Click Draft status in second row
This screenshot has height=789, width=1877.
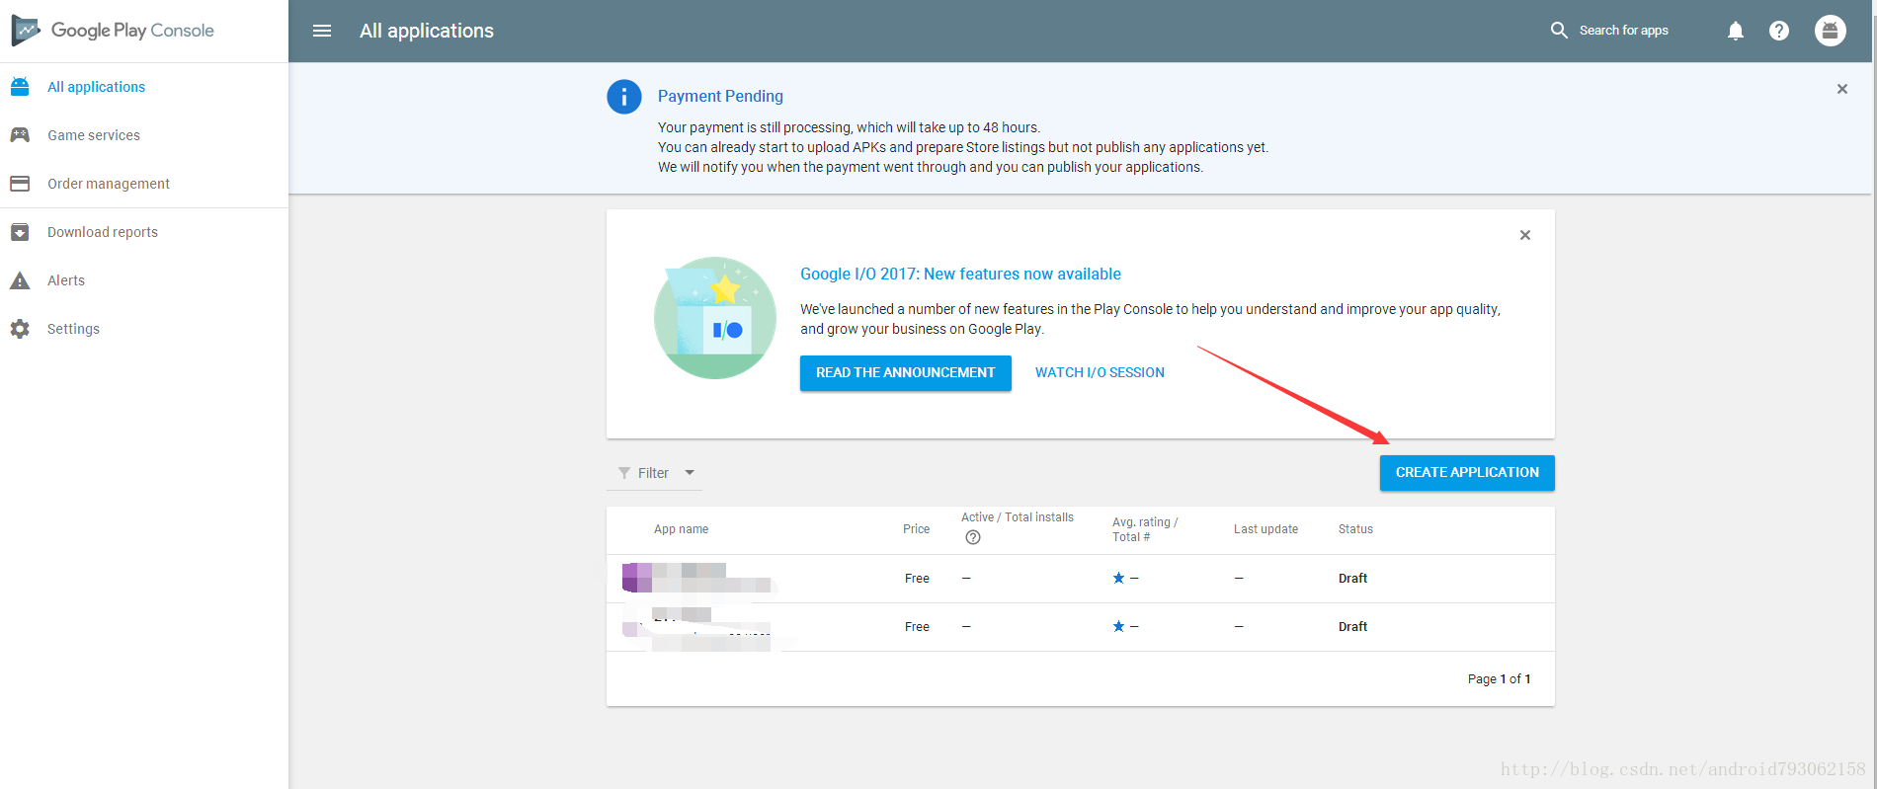[x=1352, y=627]
